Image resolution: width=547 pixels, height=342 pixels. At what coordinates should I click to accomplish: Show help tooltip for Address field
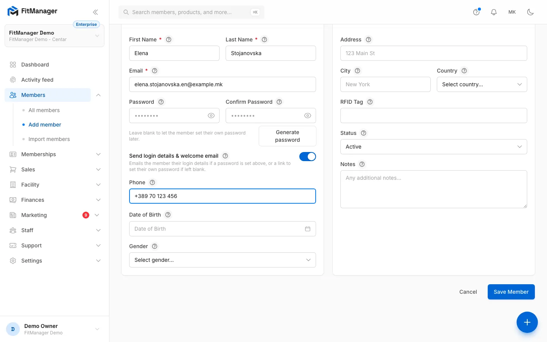[368, 40]
